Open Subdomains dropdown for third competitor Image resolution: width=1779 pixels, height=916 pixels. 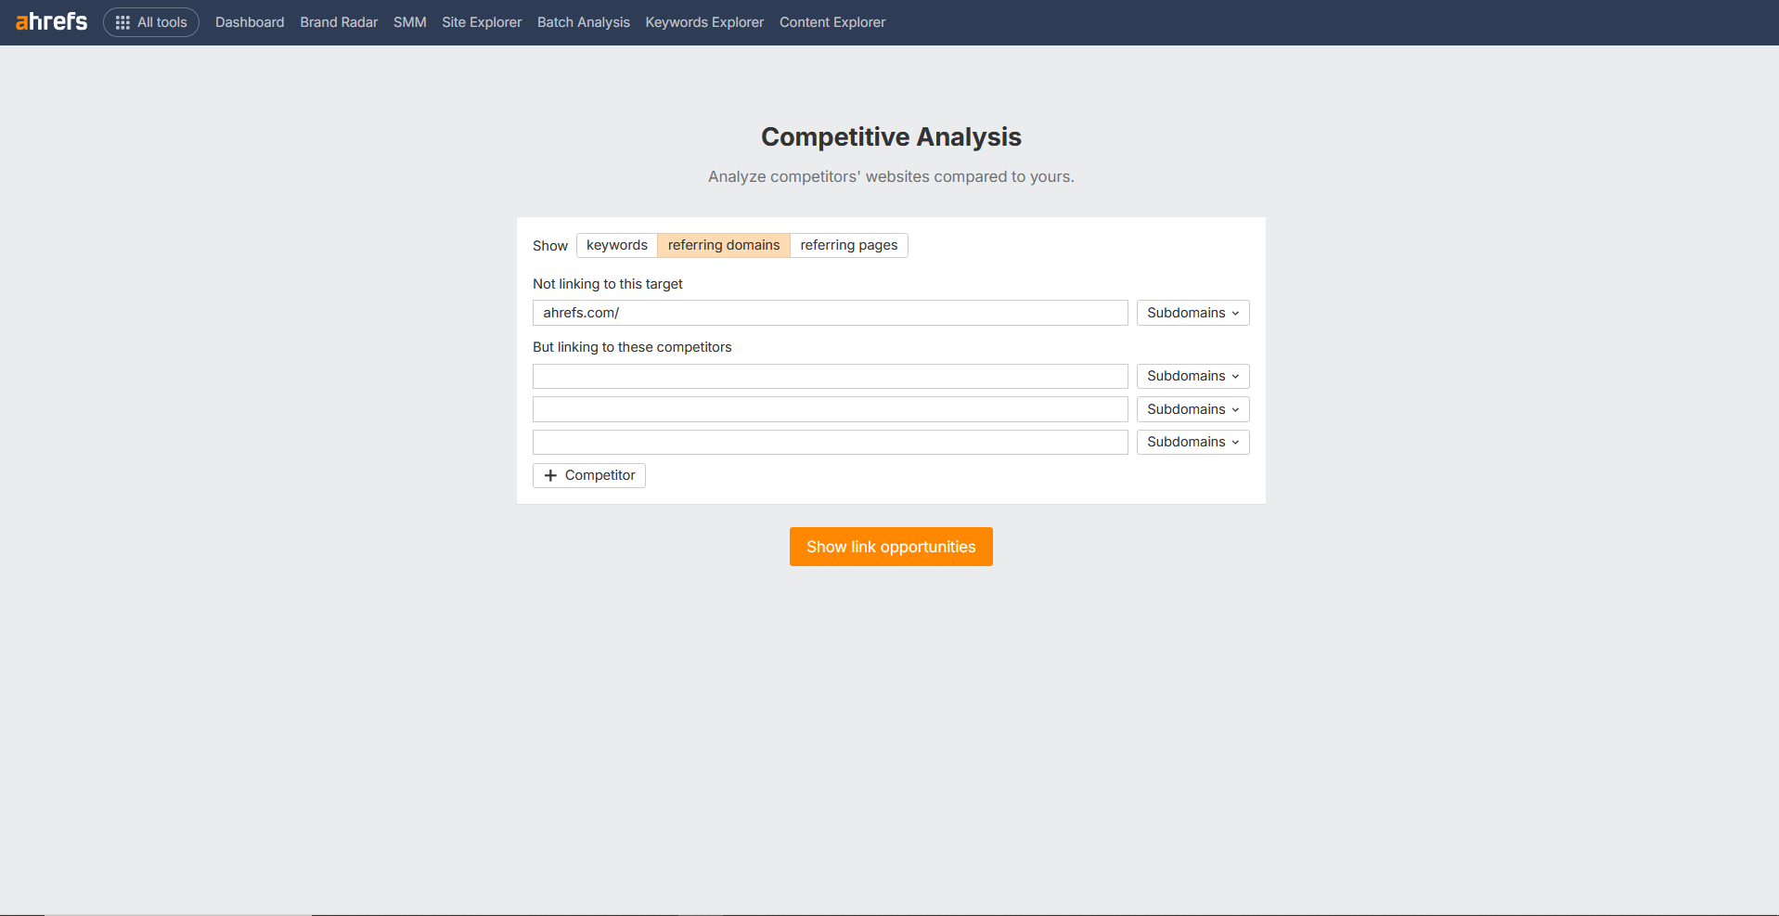[x=1192, y=442]
